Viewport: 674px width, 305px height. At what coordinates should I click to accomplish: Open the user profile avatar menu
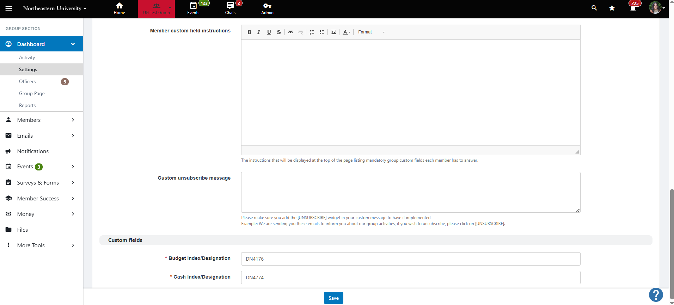pyautogui.click(x=656, y=8)
